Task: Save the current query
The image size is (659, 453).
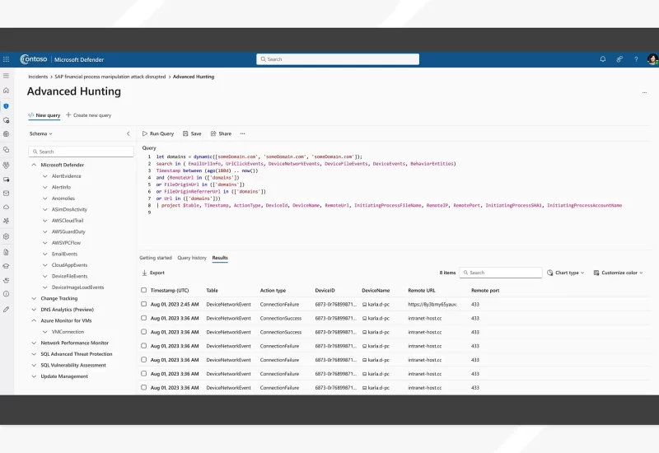Action: point(192,133)
